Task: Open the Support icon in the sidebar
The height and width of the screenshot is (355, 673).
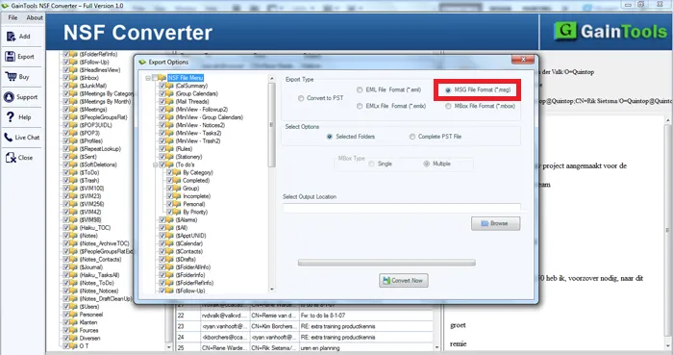Action: (9, 97)
